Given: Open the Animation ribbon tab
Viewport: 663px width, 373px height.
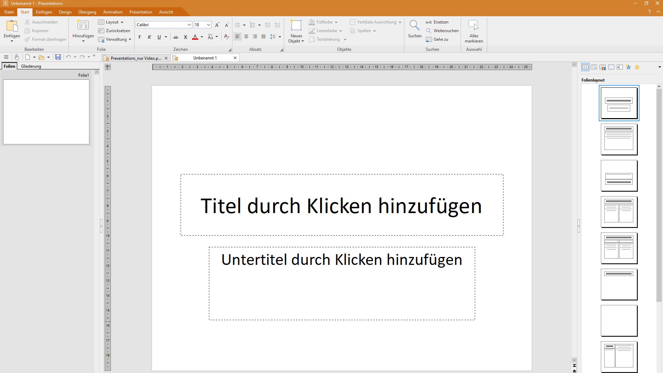Looking at the screenshot, I should click(113, 12).
